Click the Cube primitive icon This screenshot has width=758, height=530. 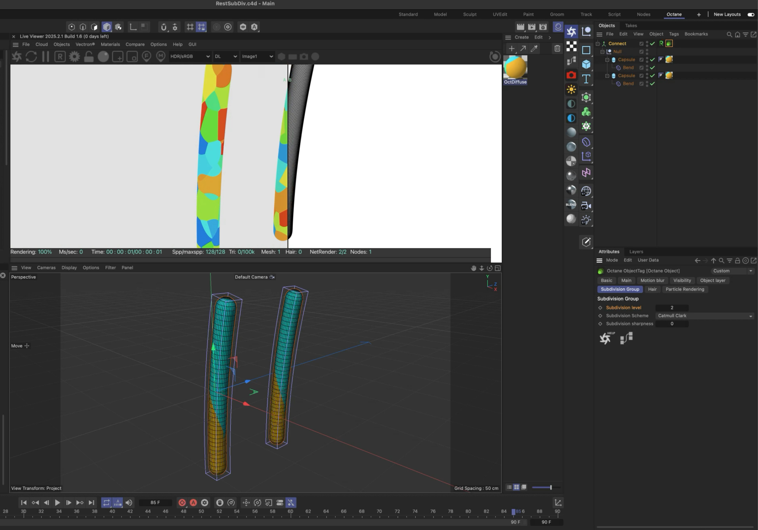pos(586,64)
